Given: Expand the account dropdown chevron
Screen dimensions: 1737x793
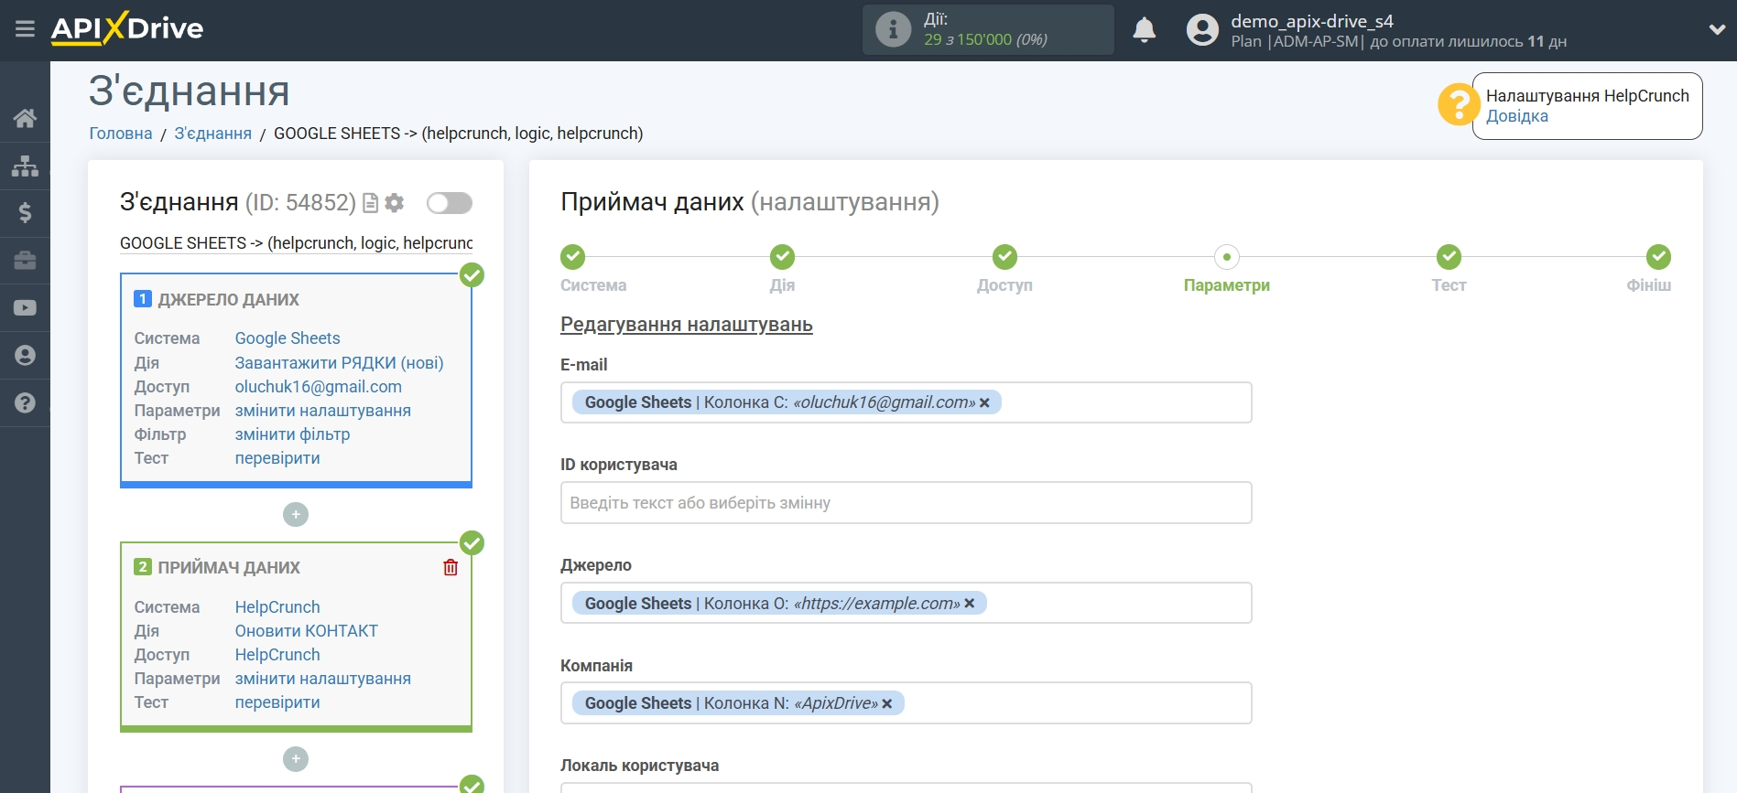Looking at the screenshot, I should pos(1717,29).
